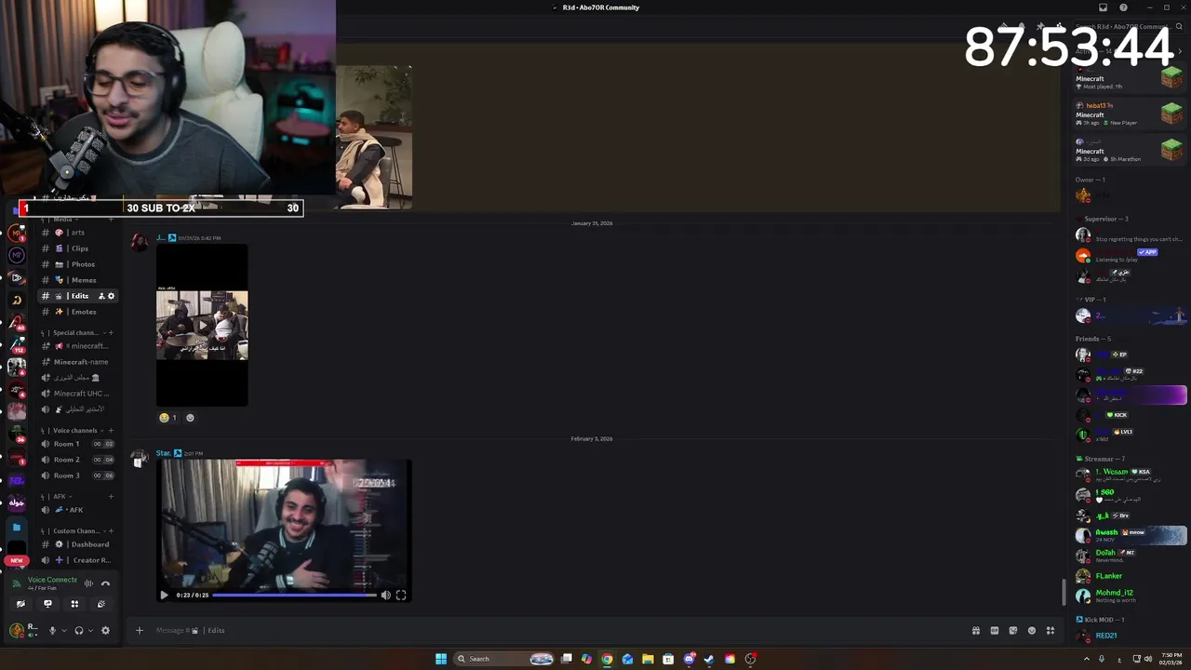Focus the Message Edits input box
The height and width of the screenshot is (670, 1191).
558,630
